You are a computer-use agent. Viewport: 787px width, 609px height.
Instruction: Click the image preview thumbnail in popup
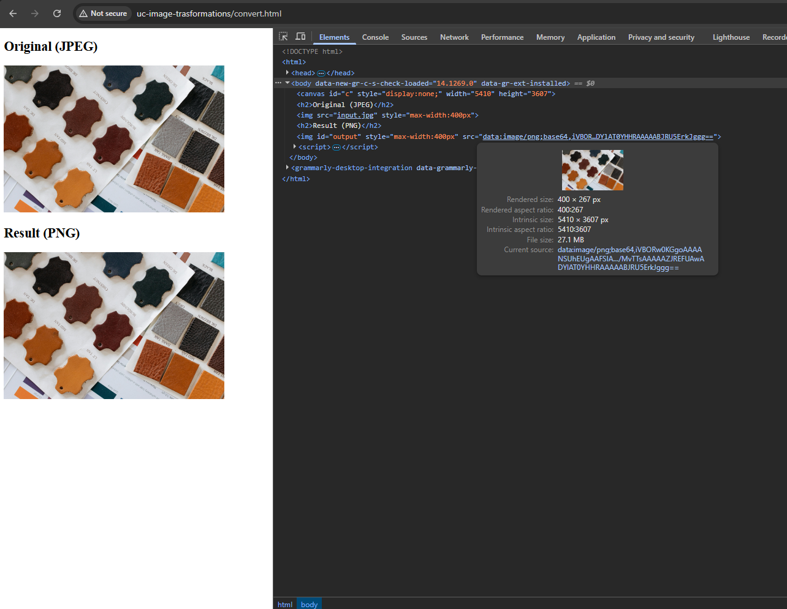[x=592, y=170]
